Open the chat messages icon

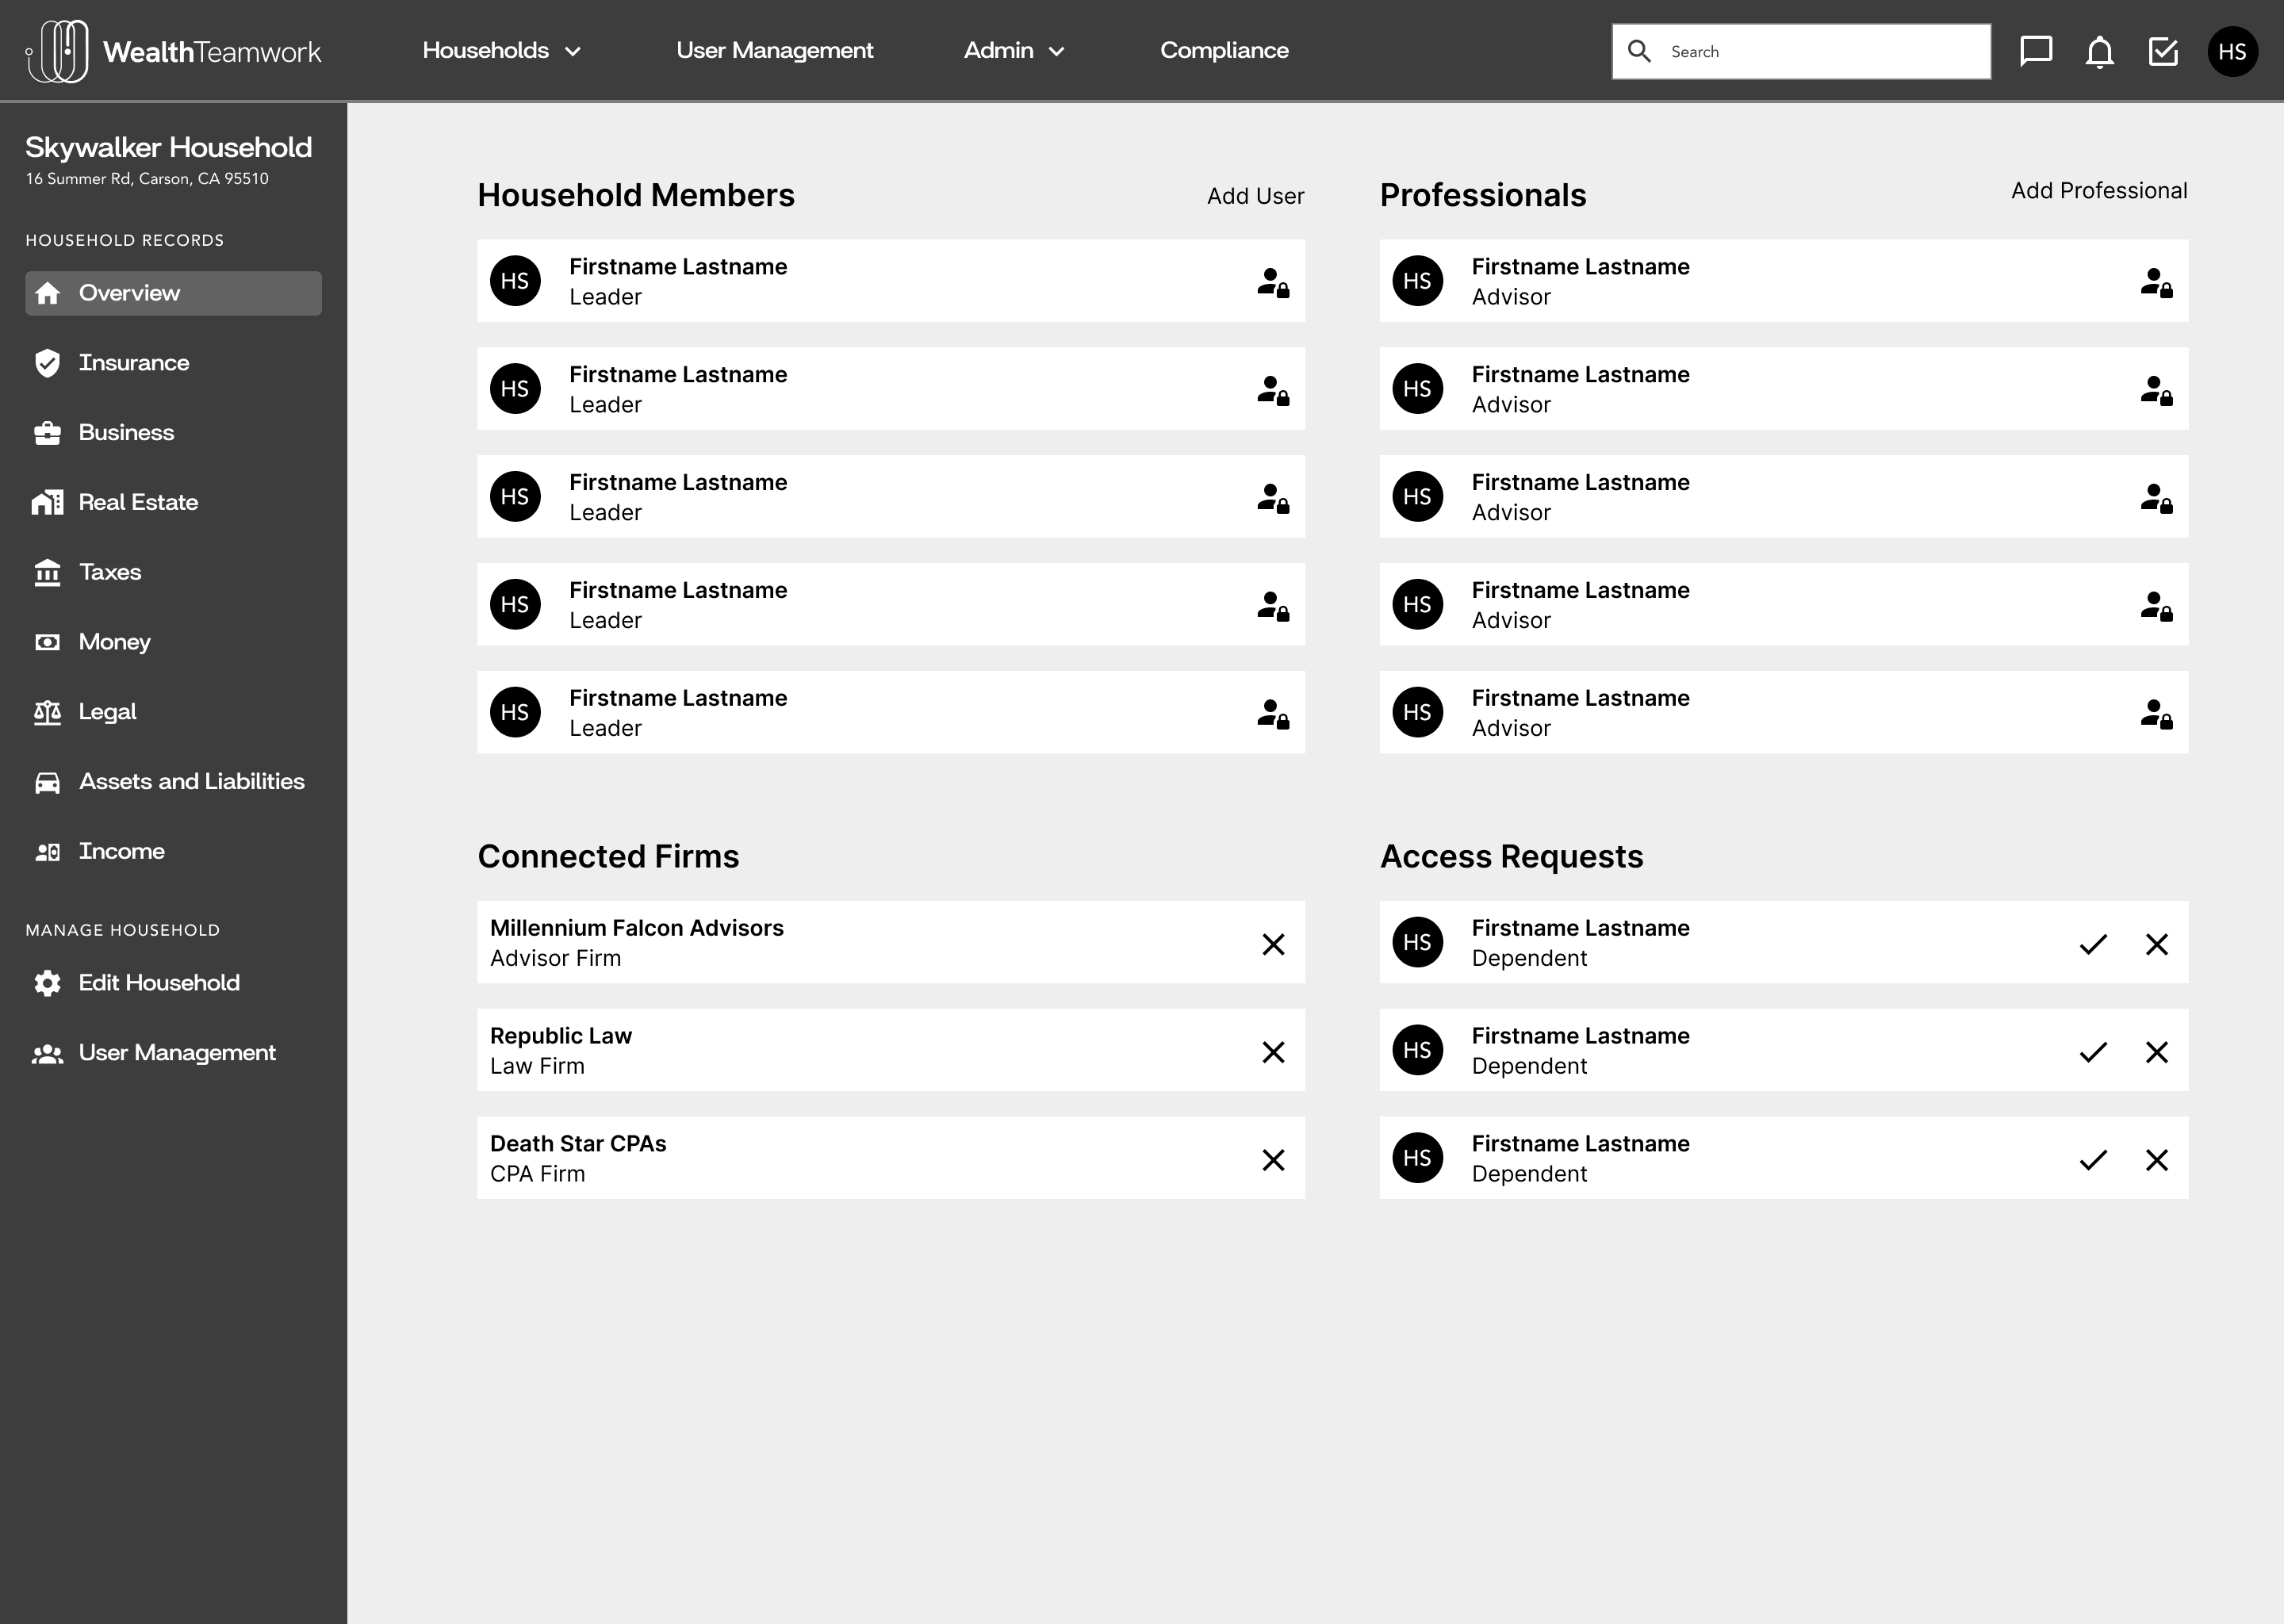point(2036,51)
